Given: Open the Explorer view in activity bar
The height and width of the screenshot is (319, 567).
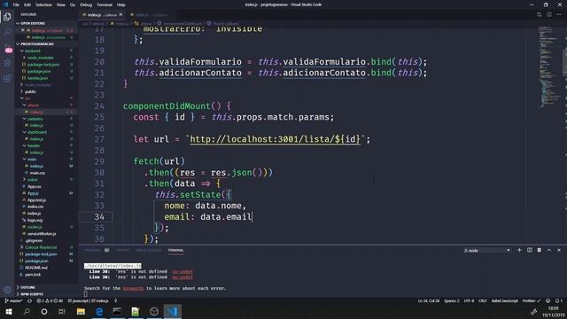Looking at the screenshot, I should coord(7,17).
